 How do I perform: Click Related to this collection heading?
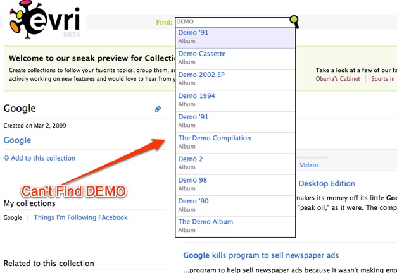(x=49, y=263)
